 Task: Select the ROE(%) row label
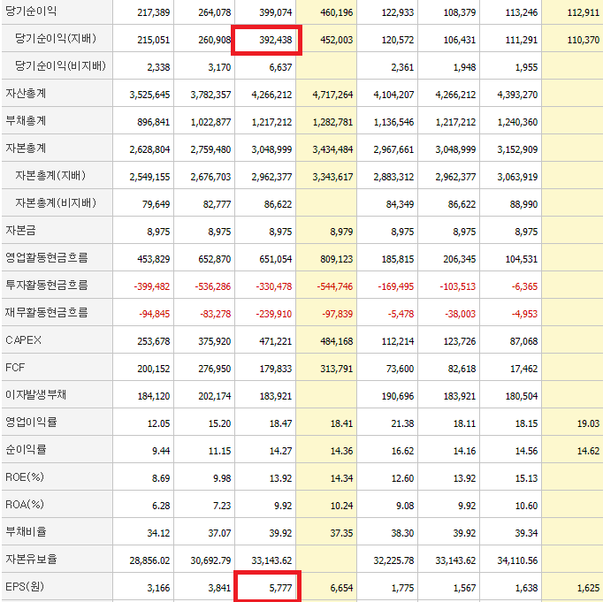click(x=25, y=477)
